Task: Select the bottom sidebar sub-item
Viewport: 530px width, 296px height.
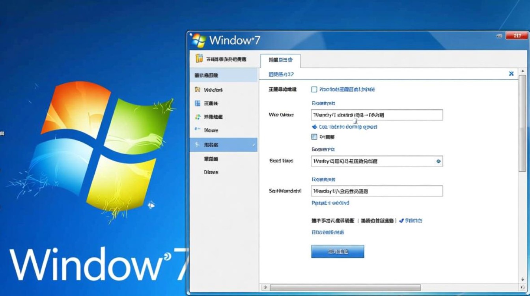Action: click(211, 172)
